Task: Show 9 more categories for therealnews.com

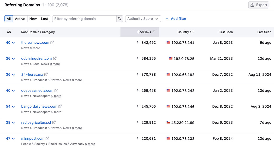Action: pyautogui.click(x=35, y=48)
